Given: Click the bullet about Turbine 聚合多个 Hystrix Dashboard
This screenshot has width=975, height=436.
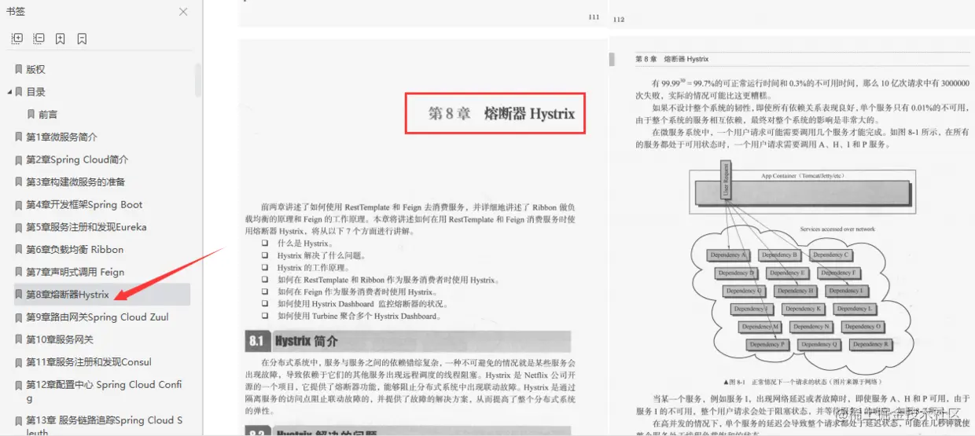Looking at the screenshot, I should (x=359, y=316).
